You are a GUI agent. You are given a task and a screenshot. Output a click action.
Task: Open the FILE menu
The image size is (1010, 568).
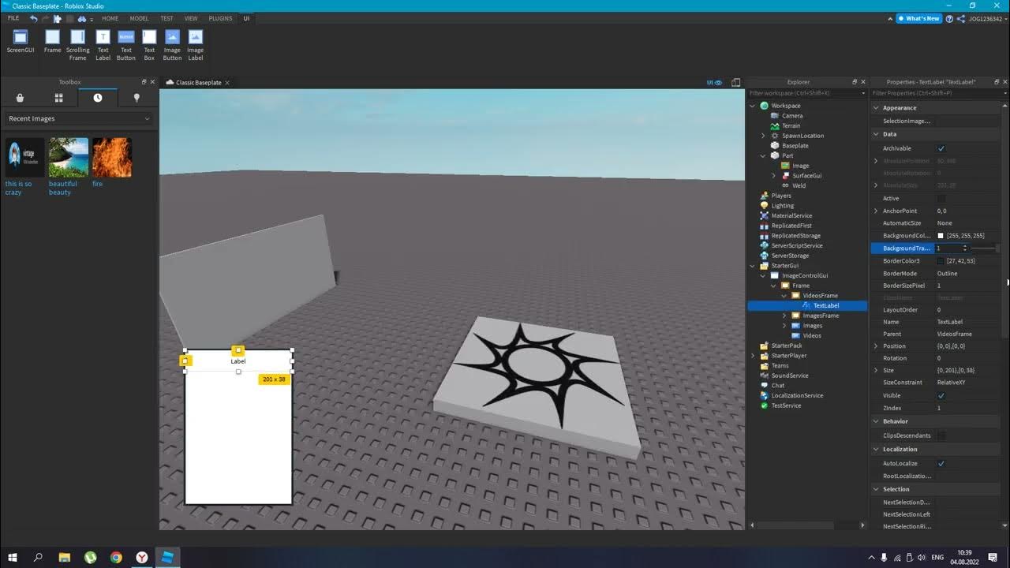13,18
